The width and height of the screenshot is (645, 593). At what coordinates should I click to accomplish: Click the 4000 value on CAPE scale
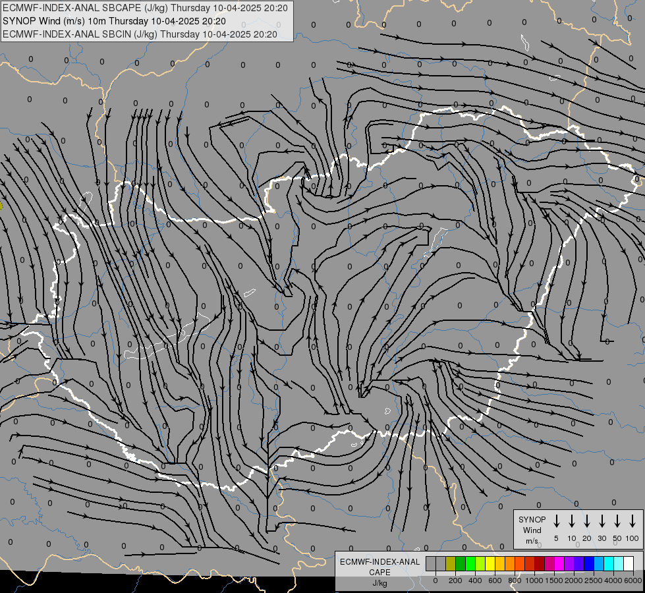(x=613, y=580)
